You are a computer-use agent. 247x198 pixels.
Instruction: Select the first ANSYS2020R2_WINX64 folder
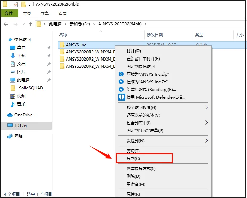pos(87,52)
